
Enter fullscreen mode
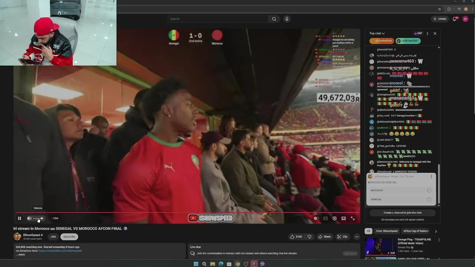tap(353, 218)
